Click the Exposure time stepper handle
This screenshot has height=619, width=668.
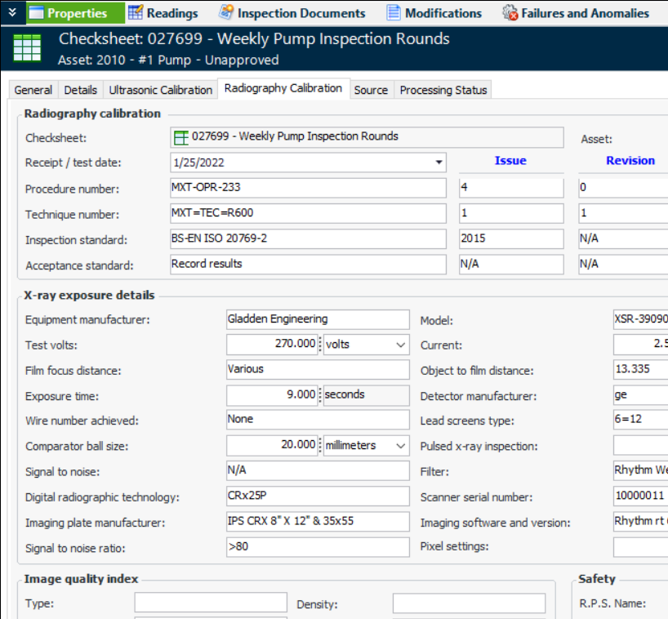[320, 395]
